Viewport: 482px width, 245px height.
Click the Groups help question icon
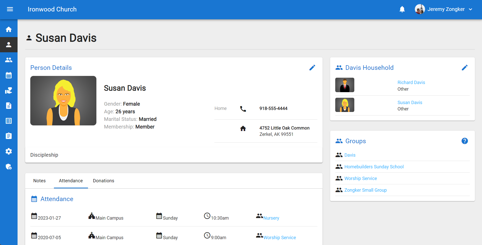(x=464, y=141)
